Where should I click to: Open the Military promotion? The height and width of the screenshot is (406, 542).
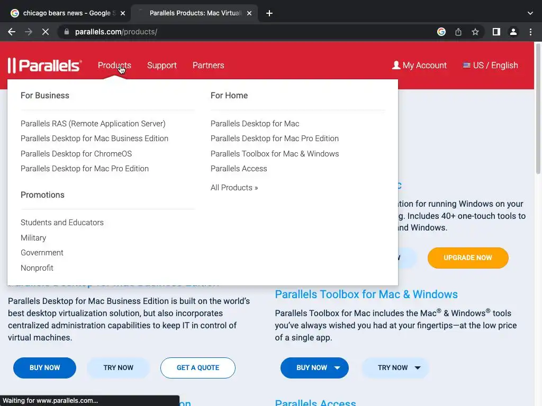[x=33, y=238]
